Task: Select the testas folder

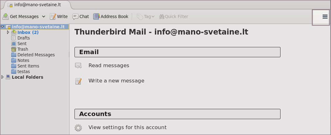Action: (23, 72)
